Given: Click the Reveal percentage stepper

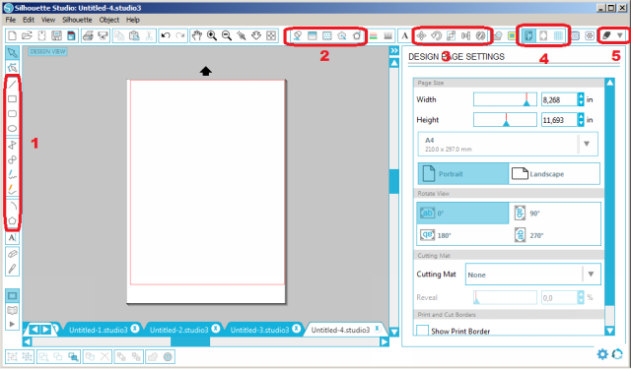Looking at the screenshot, I should pyautogui.click(x=581, y=297).
